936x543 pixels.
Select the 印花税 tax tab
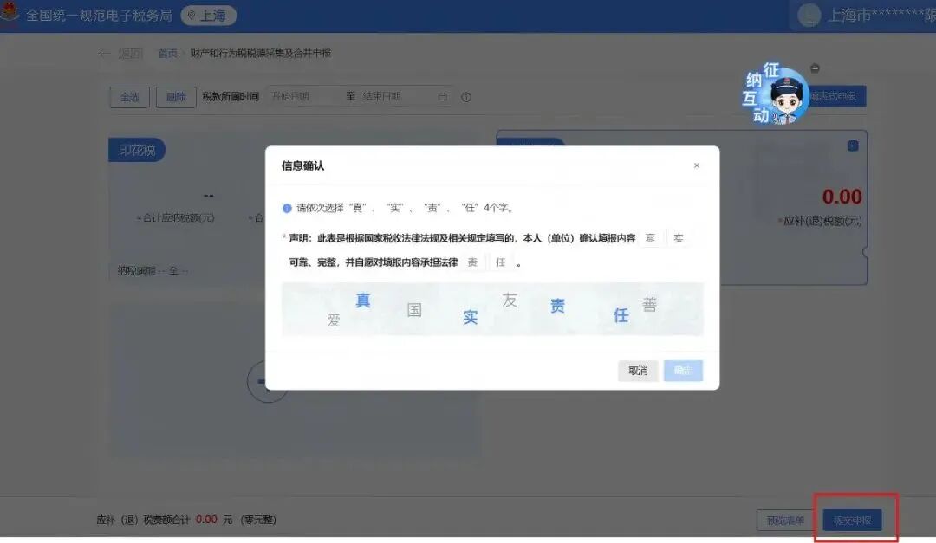[136, 149]
